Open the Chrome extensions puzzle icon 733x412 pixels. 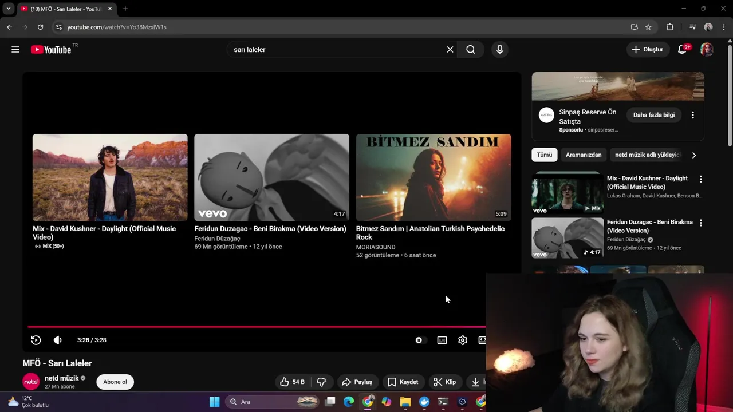[x=670, y=27]
